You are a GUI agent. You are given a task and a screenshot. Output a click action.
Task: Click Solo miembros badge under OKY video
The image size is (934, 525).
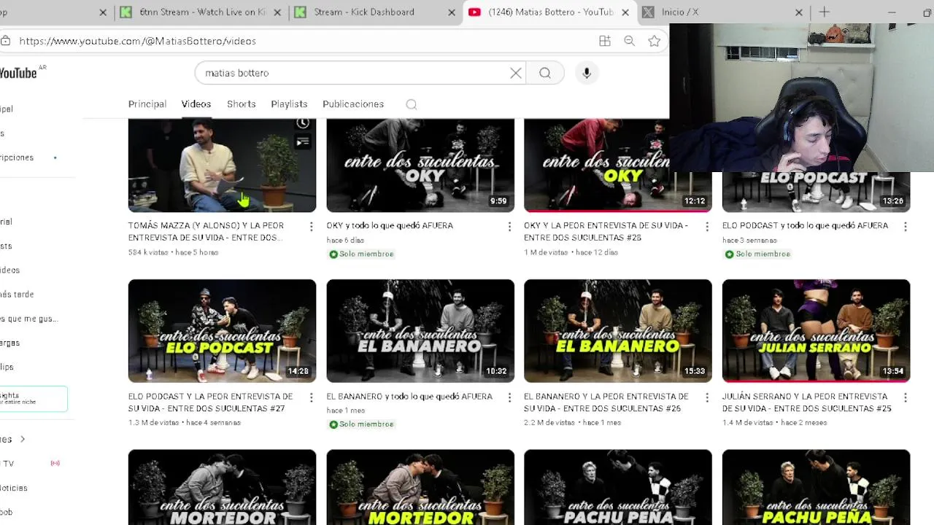(361, 254)
